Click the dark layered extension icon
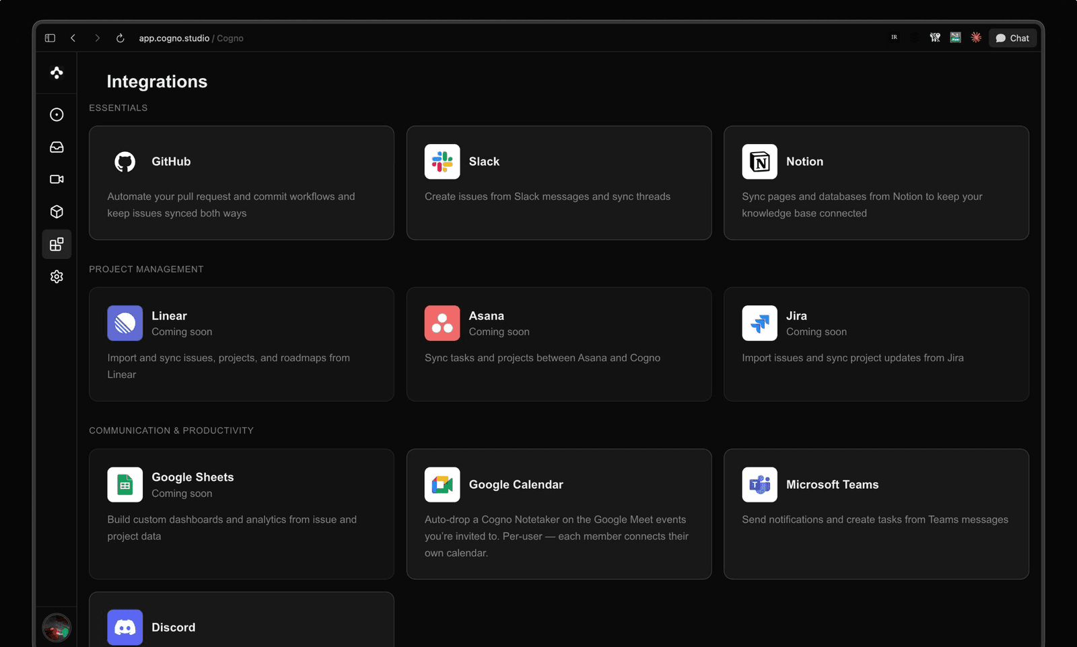Screen dimensions: 1077x647 click(x=915, y=38)
